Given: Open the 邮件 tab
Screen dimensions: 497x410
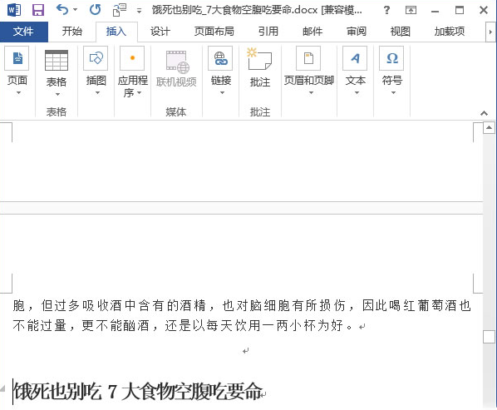Looking at the screenshot, I should 312,32.
